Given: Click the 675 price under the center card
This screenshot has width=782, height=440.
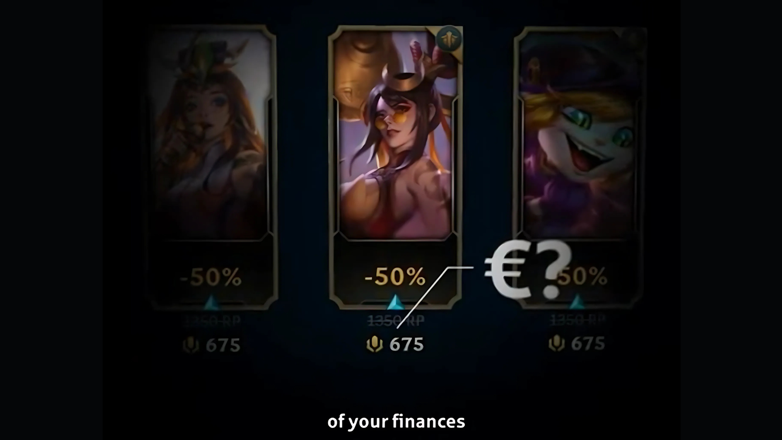Looking at the screenshot, I should [x=406, y=345].
